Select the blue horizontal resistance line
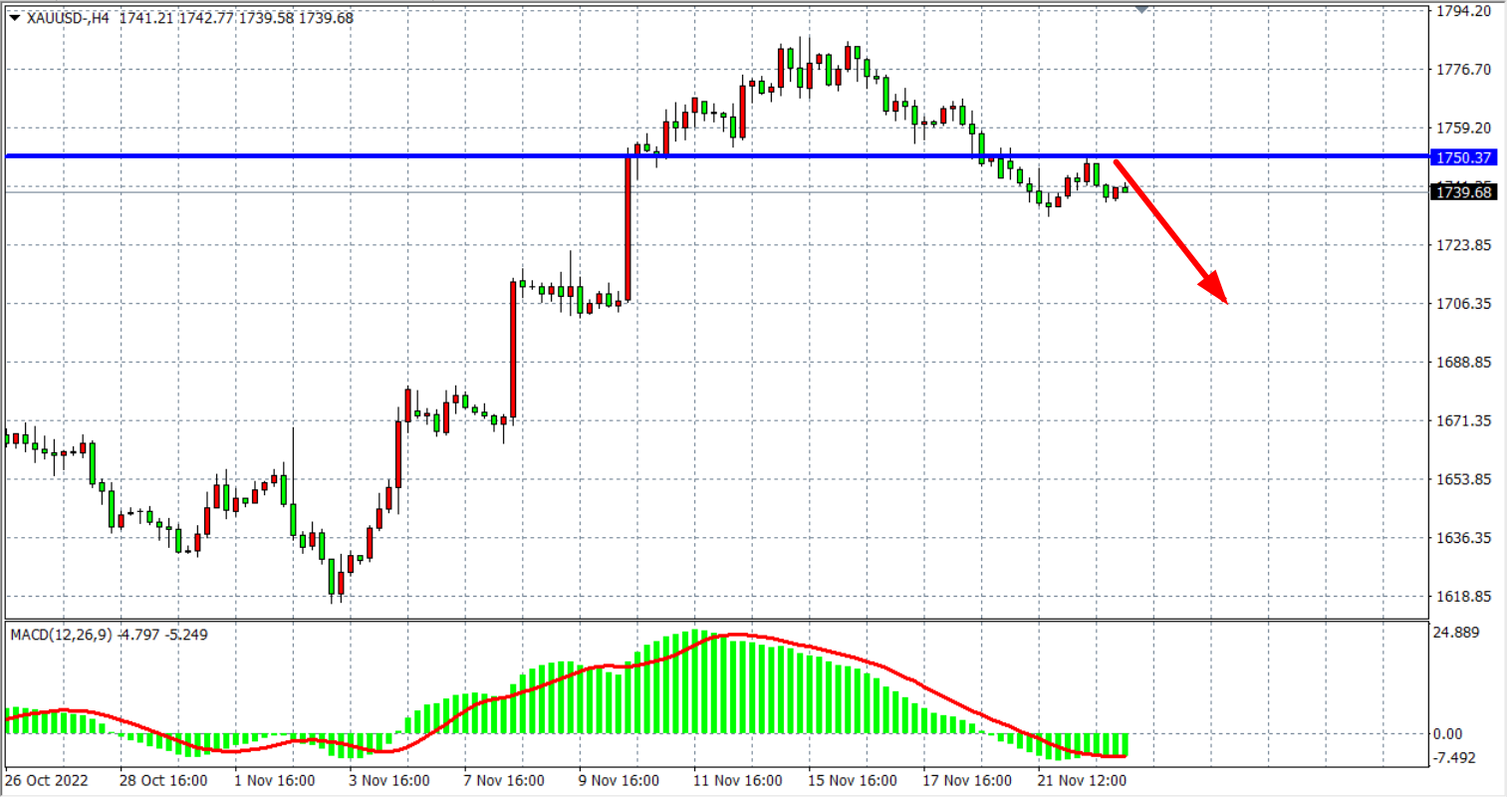The height and width of the screenshot is (797, 1507). [x=299, y=156]
